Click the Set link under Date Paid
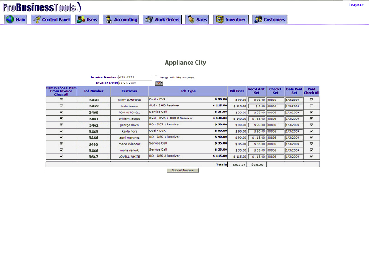 tap(294, 93)
